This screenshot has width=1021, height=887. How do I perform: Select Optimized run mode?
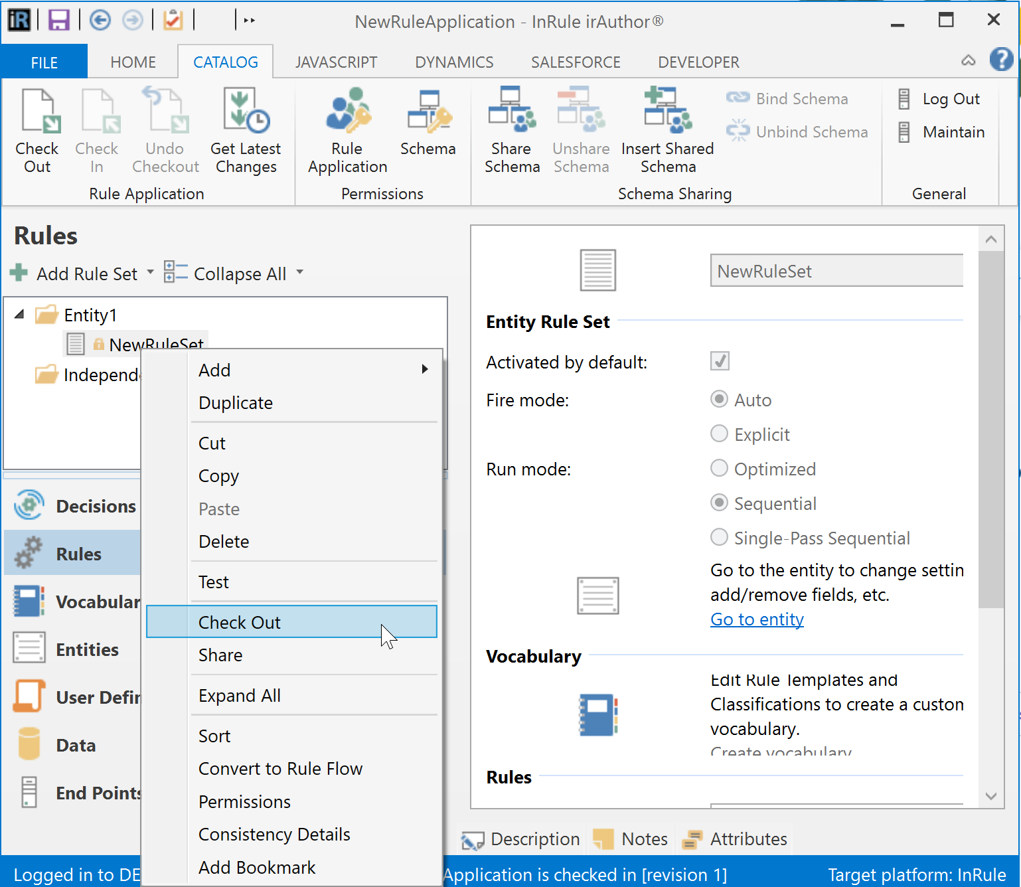(x=719, y=469)
